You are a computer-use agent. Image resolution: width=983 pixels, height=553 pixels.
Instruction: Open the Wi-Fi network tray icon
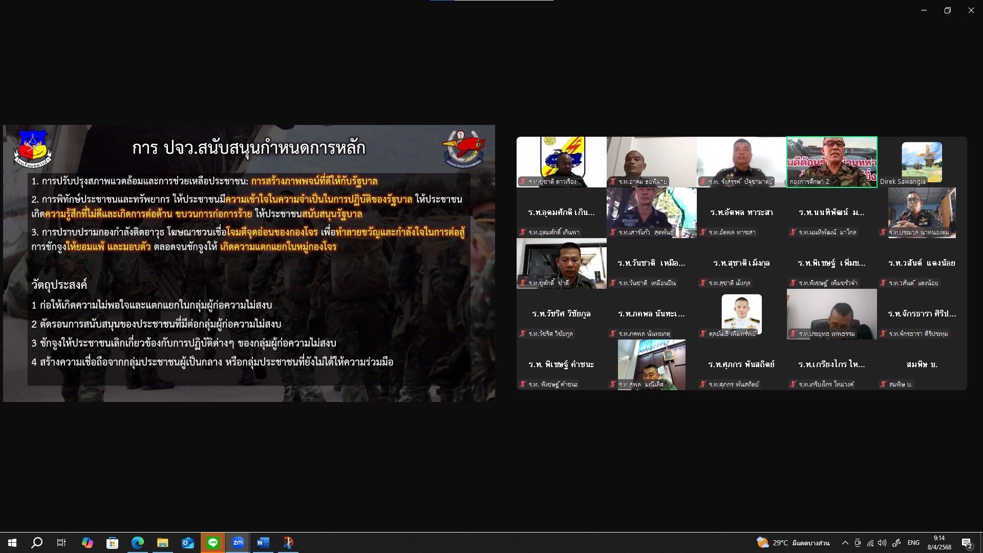pos(870,543)
